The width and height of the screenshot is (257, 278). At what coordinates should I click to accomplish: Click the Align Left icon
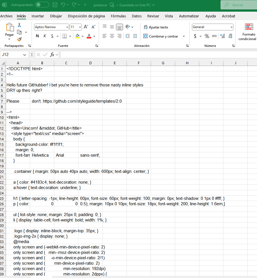click(x=105, y=36)
